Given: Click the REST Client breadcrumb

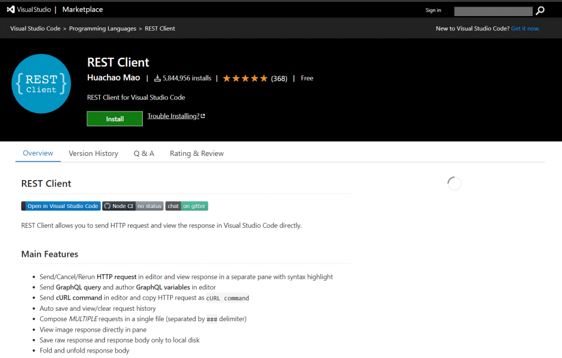Looking at the screenshot, I should pos(160,29).
